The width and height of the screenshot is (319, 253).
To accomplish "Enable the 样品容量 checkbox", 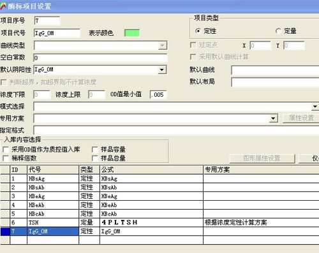I will coord(95,150).
